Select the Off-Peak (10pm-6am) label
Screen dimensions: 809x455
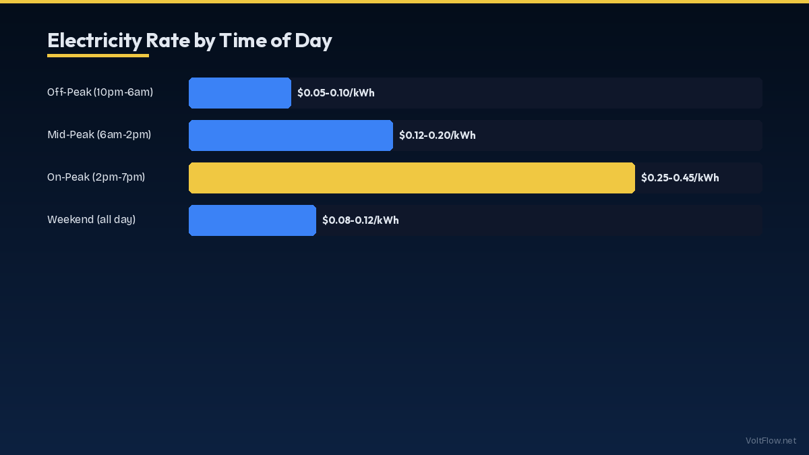tap(100, 92)
